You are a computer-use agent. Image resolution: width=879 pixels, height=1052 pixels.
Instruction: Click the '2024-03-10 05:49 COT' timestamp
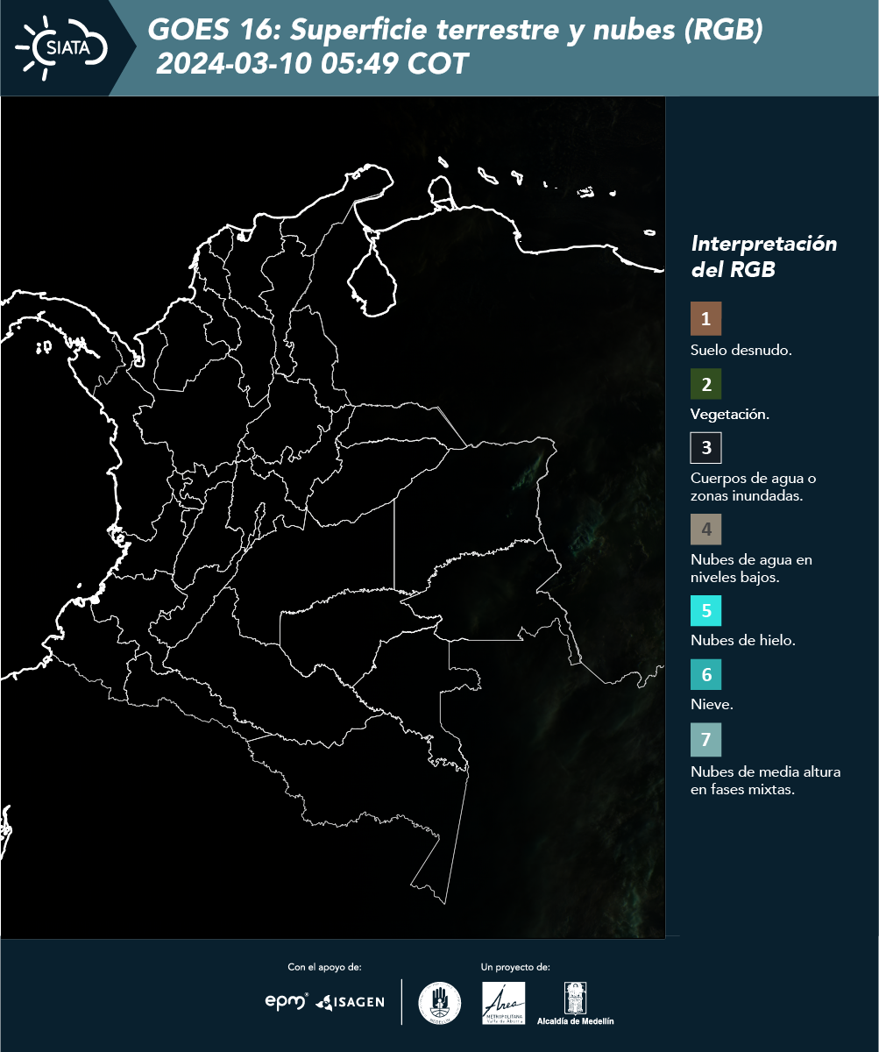[x=312, y=64]
